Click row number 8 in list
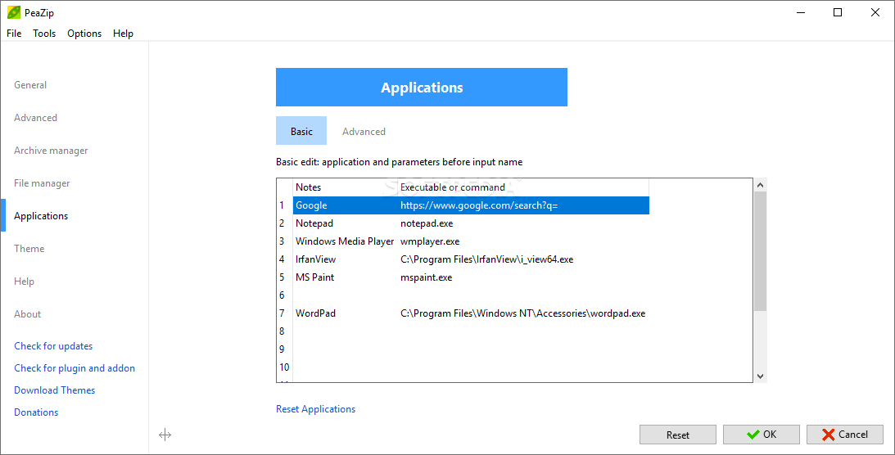This screenshot has height=455, width=895. (x=284, y=331)
